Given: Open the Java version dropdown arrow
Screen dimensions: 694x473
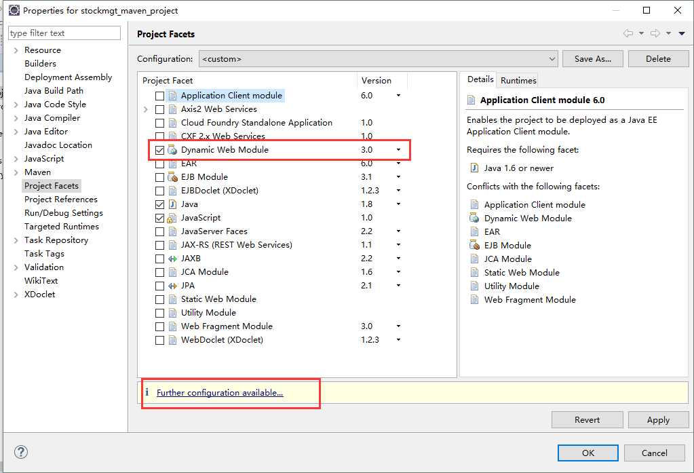Looking at the screenshot, I should point(398,204).
